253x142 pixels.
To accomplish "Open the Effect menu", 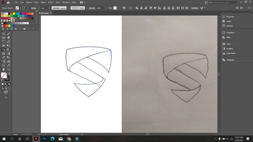I will (51, 2).
